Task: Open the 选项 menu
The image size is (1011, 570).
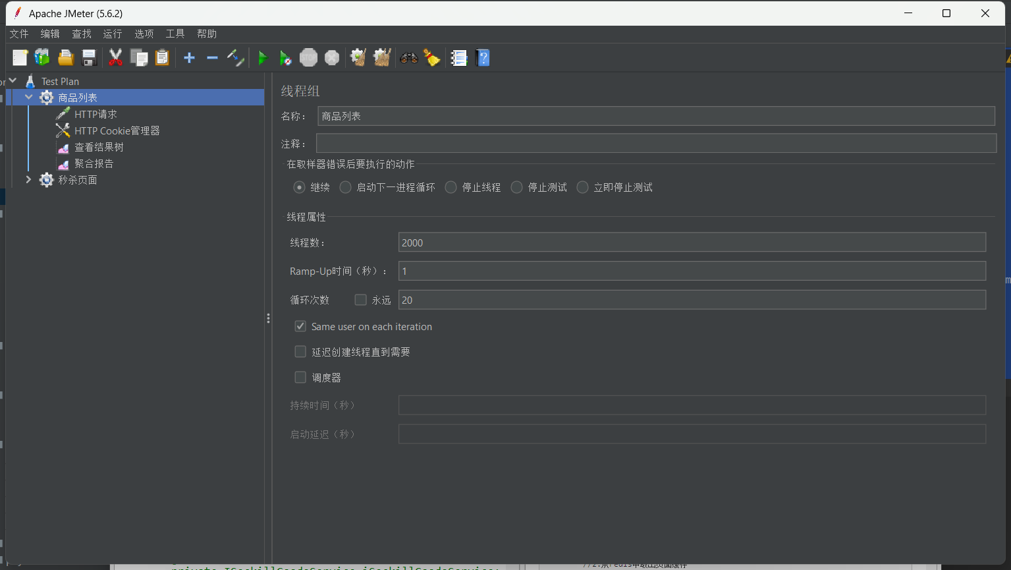Action: tap(144, 34)
